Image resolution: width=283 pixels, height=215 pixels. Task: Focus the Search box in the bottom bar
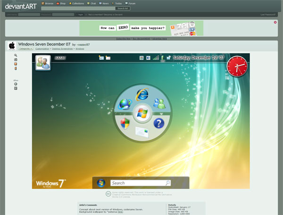141,183
